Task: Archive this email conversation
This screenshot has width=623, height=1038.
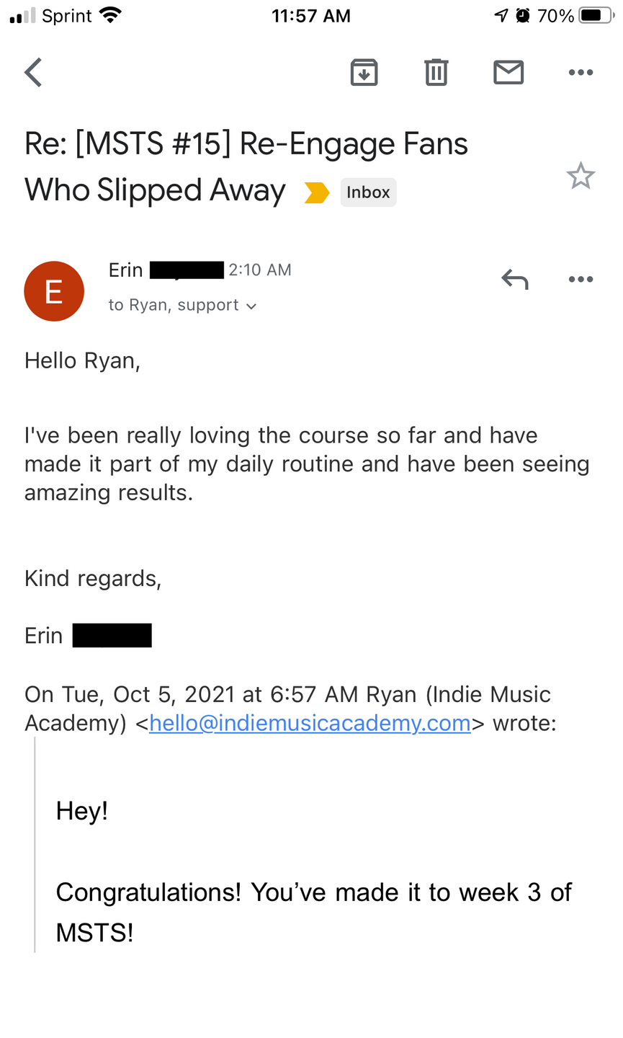Action: point(364,72)
